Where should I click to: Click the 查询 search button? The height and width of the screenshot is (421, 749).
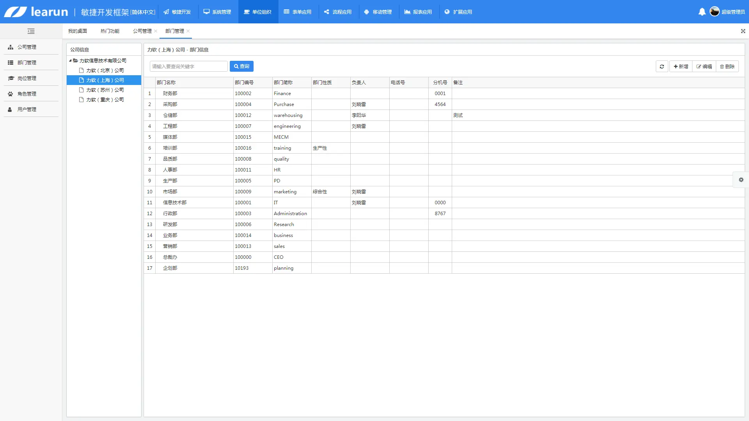tap(241, 66)
